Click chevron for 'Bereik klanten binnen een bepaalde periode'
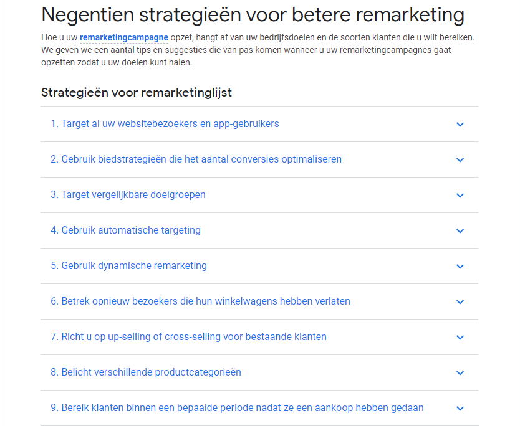The image size is (520, 426). (460, 409)
